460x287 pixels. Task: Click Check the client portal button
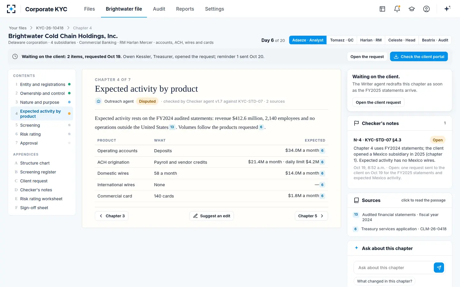tap(419, 56)
